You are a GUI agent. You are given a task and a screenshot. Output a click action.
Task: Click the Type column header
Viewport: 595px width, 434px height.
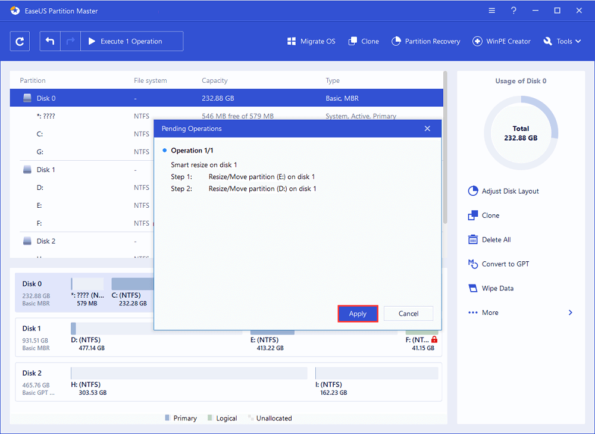(333, 80)
